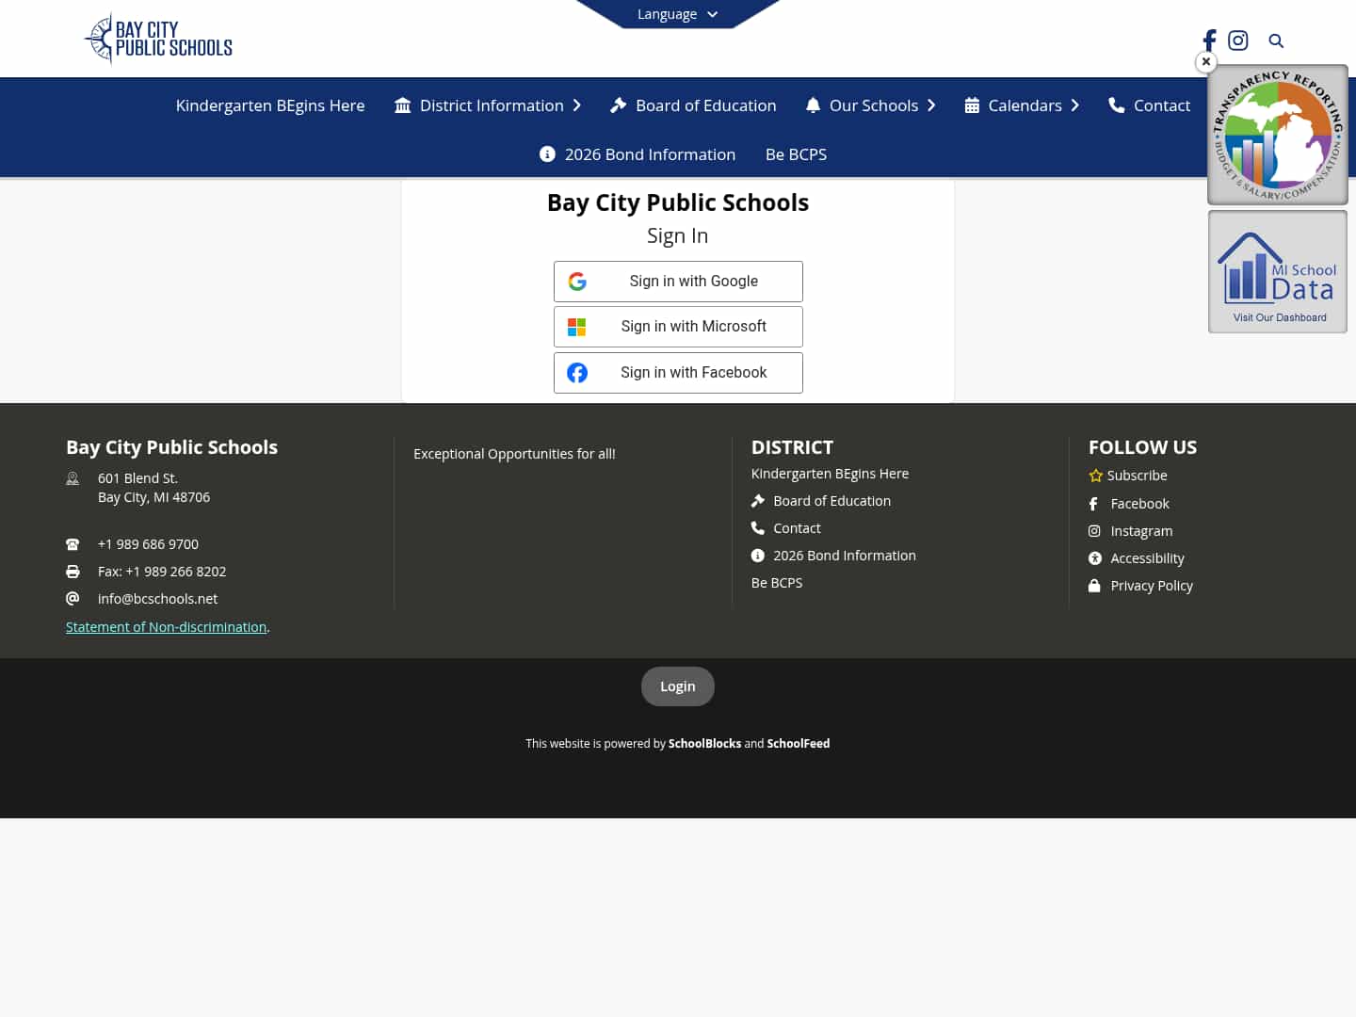Click the info@bcschools.net email address
Viewport: 1356px width, 1017px height.
[x=157, y=599]
